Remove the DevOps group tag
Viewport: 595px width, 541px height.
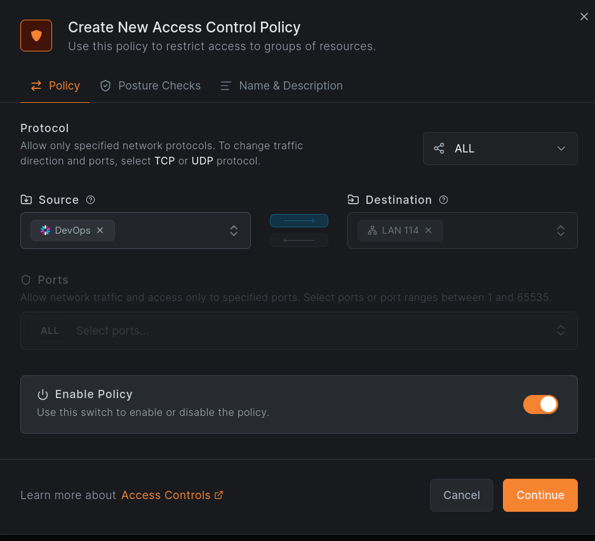100,230
